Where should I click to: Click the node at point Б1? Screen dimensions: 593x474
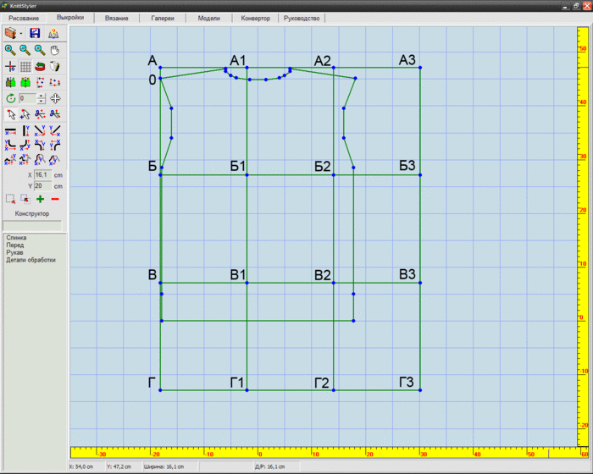247,175
